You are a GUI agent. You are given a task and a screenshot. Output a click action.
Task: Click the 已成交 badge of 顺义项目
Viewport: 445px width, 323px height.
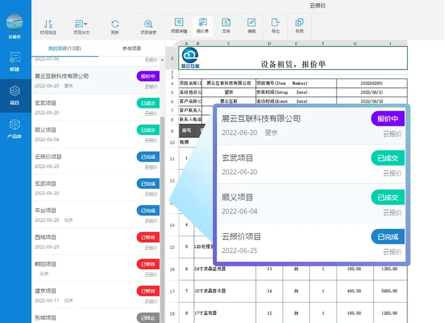tap(148, 130)
